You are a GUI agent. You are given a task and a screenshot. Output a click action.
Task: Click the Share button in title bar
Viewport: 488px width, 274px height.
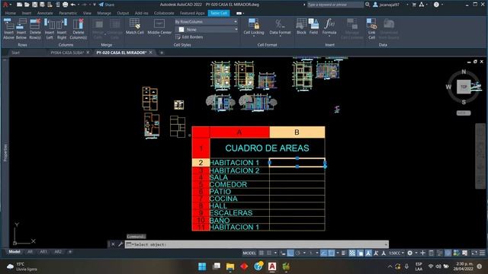[x=107, y=5]
